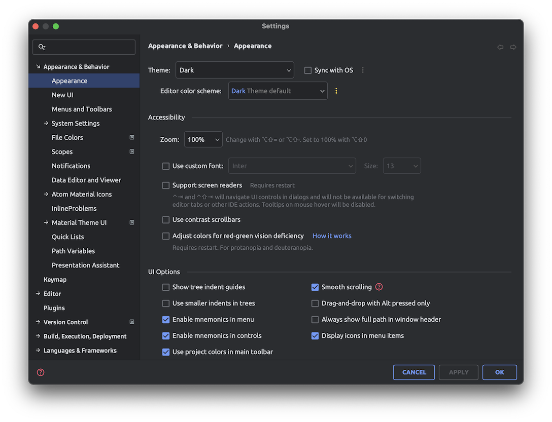Click the back navigation arrow at top right
The height and width of the screenshot is (422, 552).
tap(500, 47)
